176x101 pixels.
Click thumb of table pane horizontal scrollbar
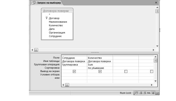pos(36,50)
